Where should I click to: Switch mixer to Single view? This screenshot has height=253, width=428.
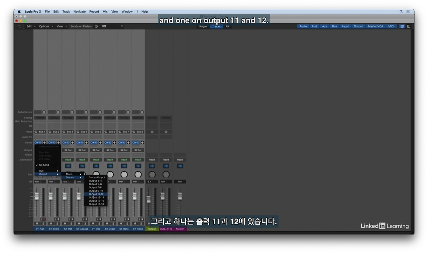203,26
